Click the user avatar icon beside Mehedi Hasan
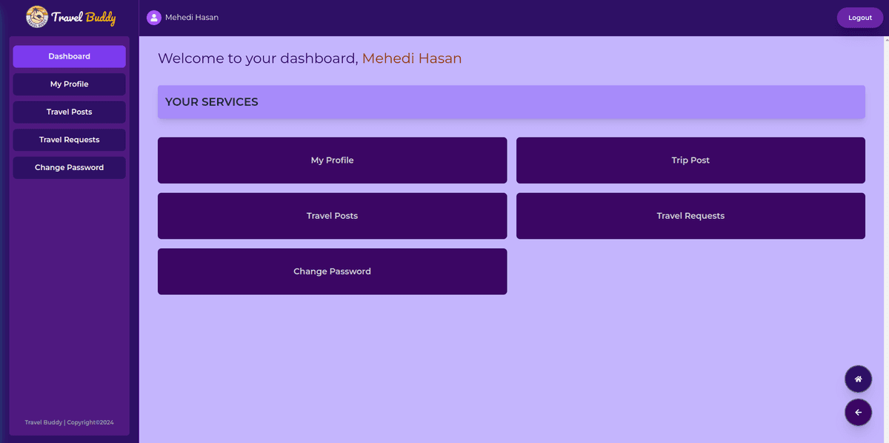Screen dimensions: 889x443 click(x=154, y=18)
